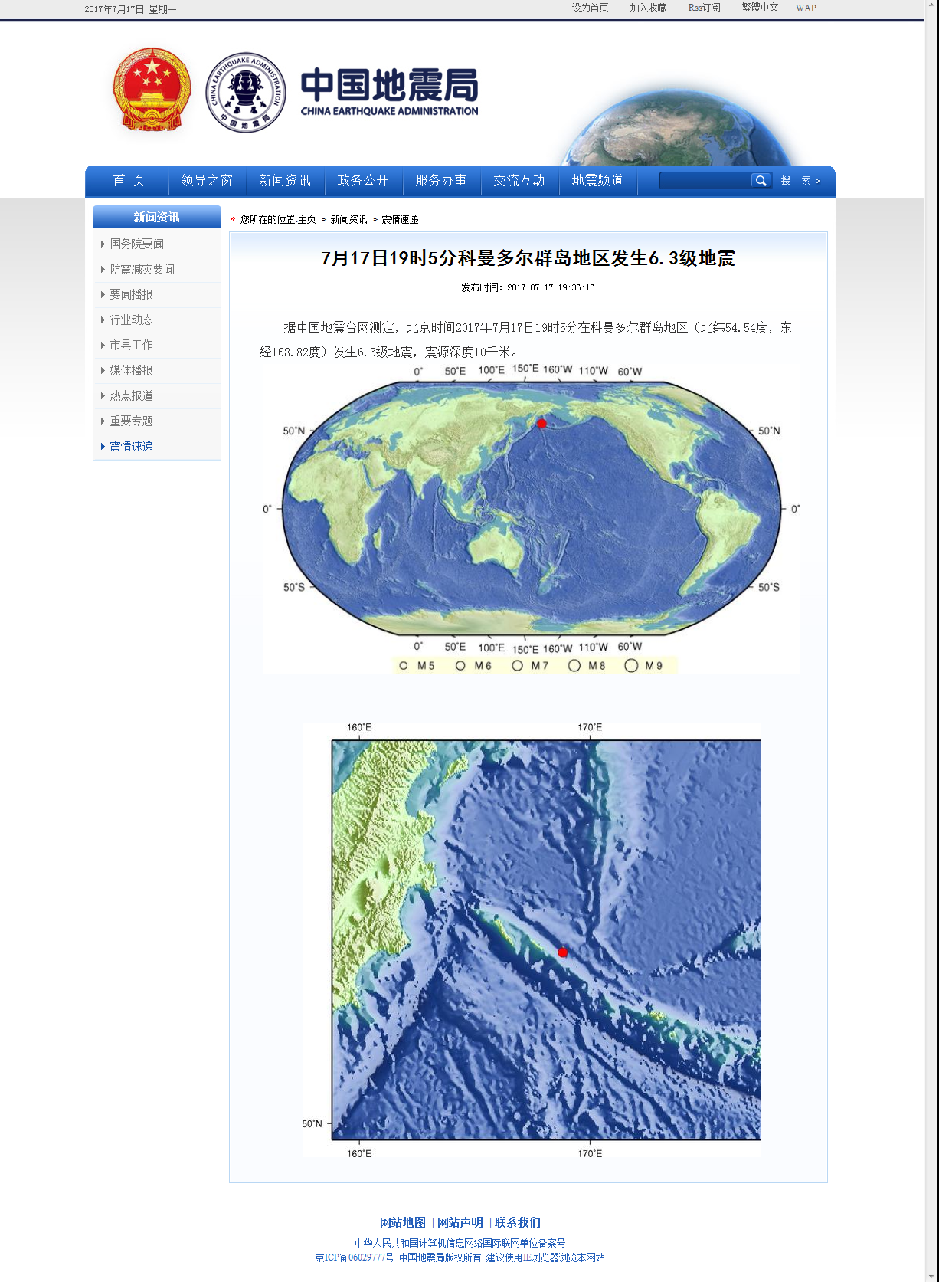Click the regional Komandorski map image
The image size is (939, 1282).
coord(532,940)
